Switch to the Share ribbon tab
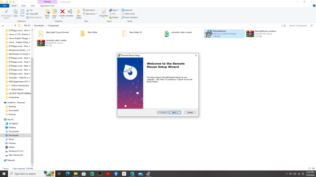Screen dimensions: 316x177 click(23, 6)
